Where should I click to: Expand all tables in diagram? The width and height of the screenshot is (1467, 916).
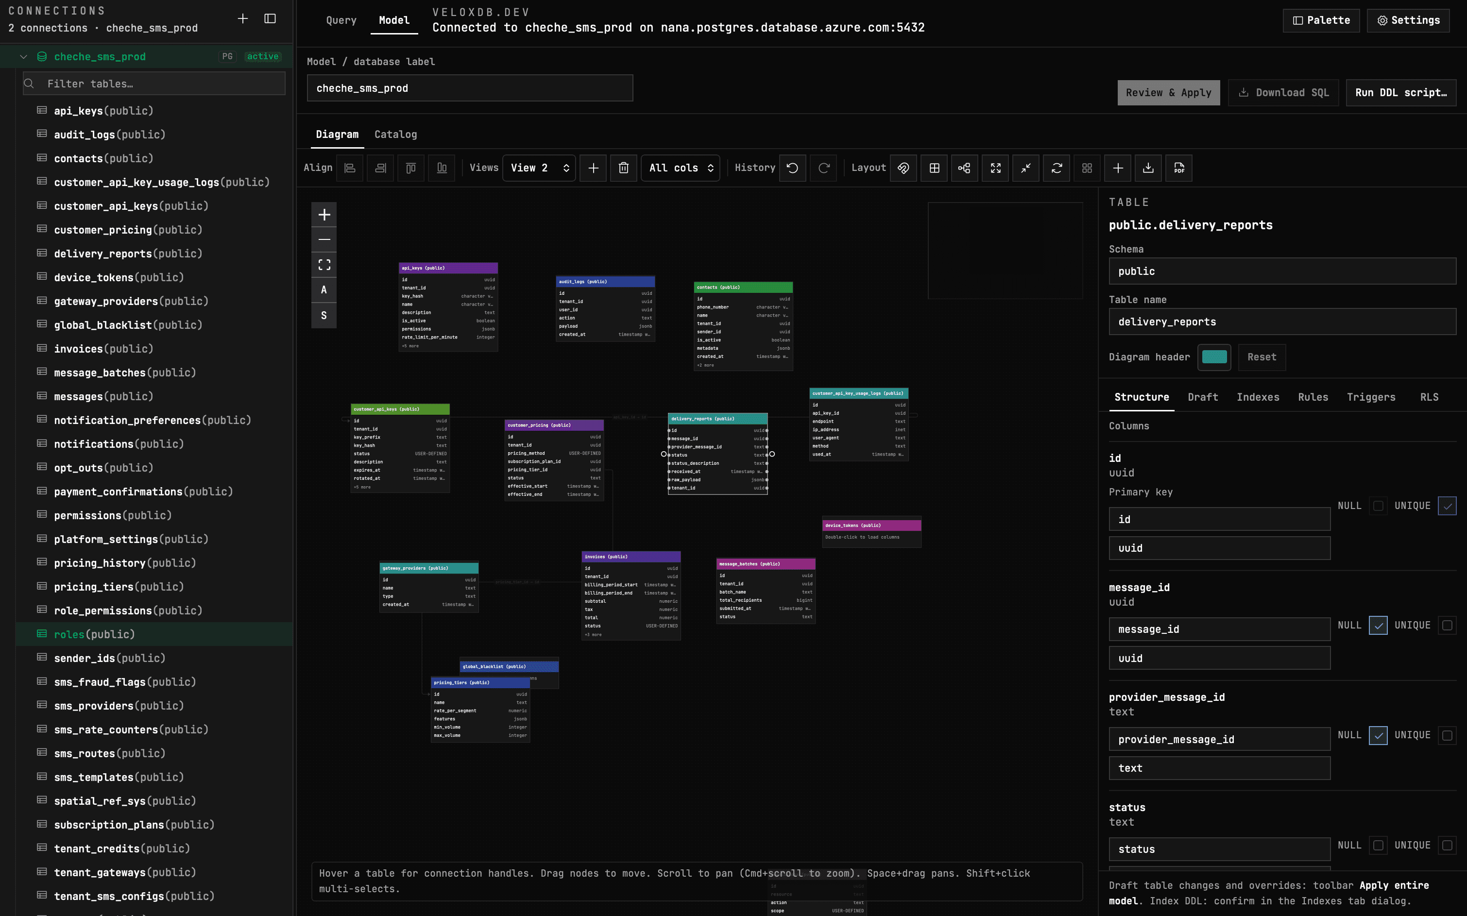click(996, 168)
